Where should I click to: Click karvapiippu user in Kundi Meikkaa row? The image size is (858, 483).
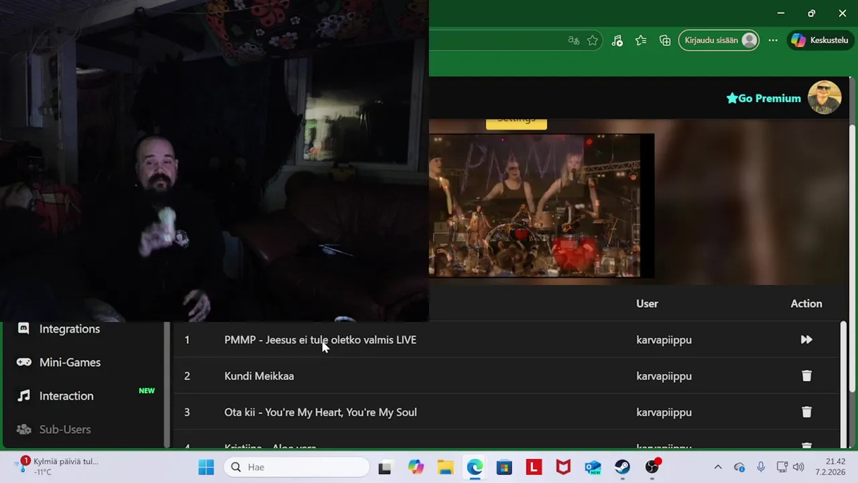point(664,376)
